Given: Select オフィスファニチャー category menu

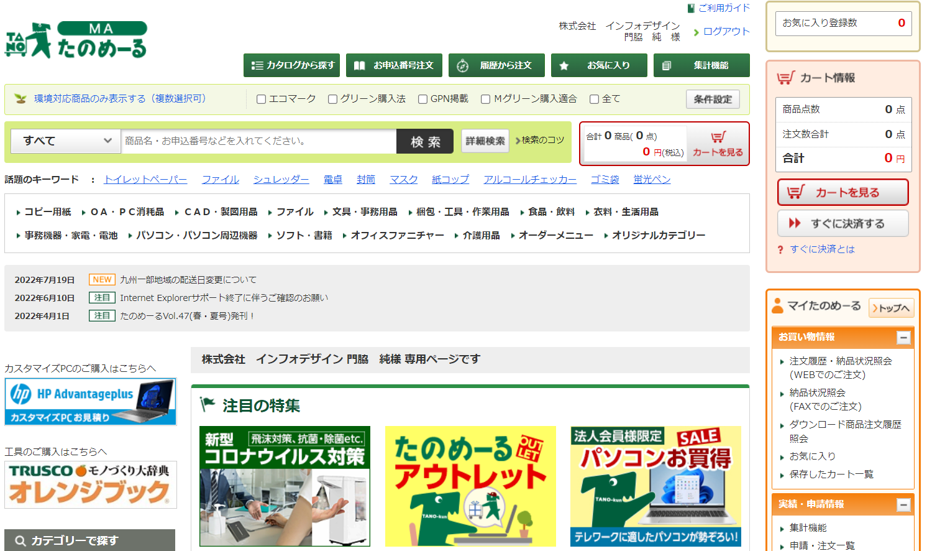Looking at the screenshot, I should point(397,236).
